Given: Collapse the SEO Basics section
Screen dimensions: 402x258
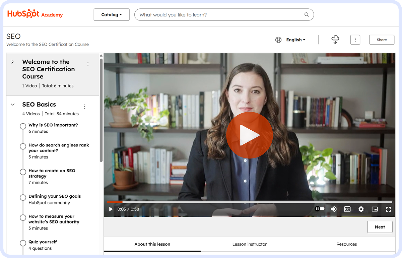Looking at the screenshot, I should tap(13, 105).
